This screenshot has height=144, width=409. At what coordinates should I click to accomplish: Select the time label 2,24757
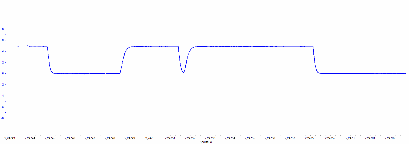pyautogui.click(x=290, y=138)
